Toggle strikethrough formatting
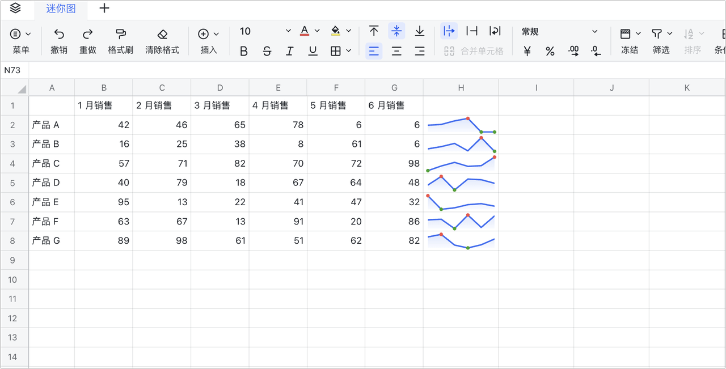Screen dimensions: 726x369 pos(267,51)
